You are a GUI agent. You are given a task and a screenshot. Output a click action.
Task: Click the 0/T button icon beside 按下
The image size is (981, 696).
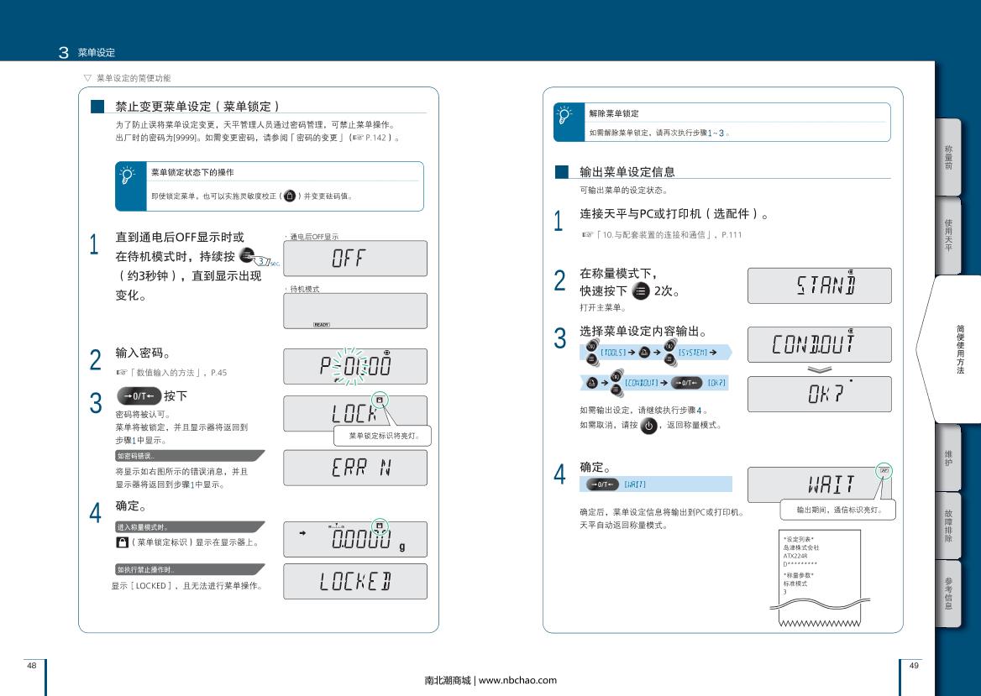point(138,395)
